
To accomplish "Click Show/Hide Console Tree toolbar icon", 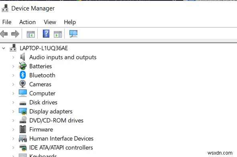I will coord(31,34).
